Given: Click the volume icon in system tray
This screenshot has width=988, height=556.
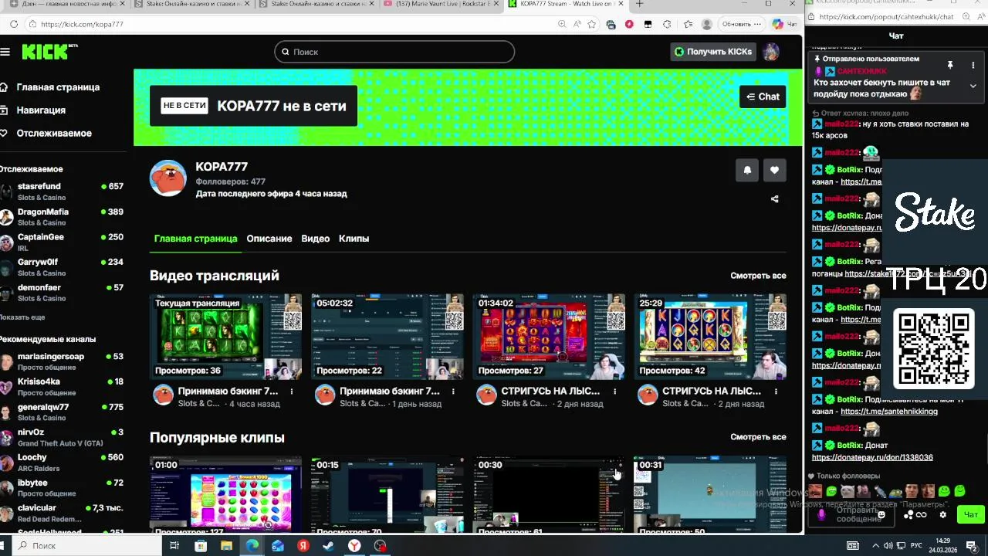Looking at the screenshot, I should click(888, 545).
